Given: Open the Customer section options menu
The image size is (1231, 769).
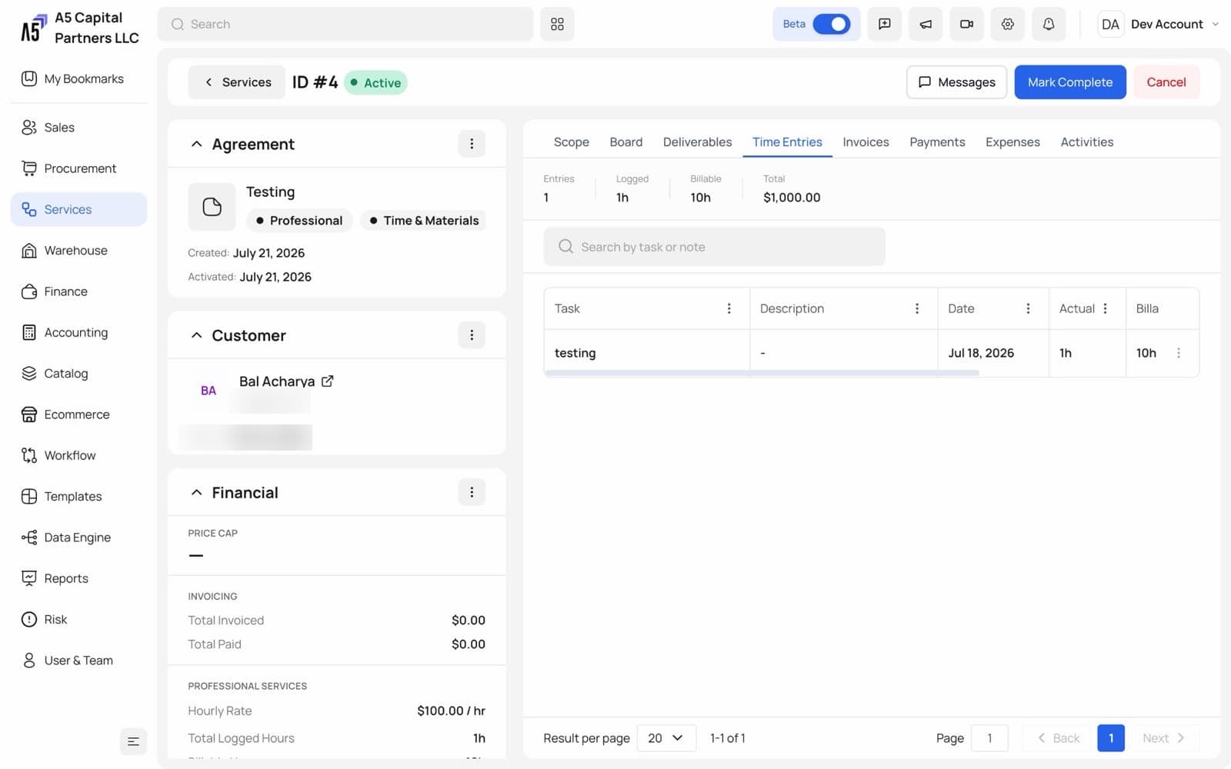Looking at the screenshot, I should [x=472, y=335].
